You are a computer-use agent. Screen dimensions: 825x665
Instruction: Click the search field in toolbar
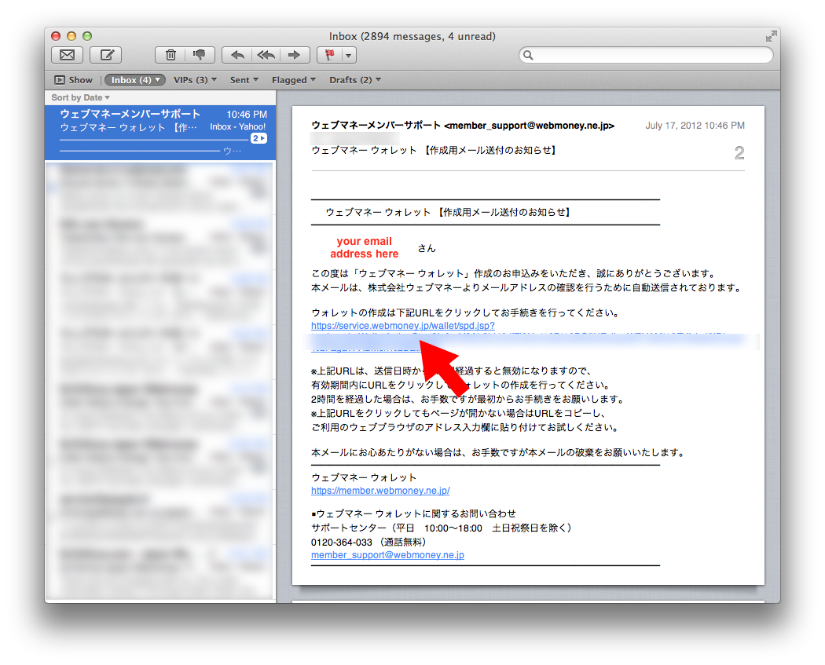[646, 55]
